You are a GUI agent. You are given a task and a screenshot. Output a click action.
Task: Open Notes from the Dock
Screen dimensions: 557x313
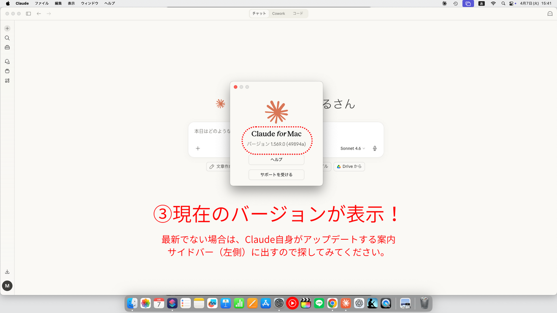pos(199,303)
